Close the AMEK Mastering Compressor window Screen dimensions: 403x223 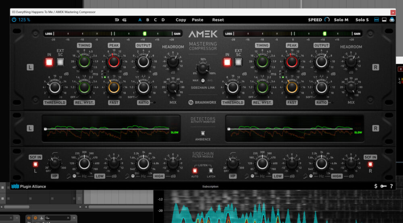tap(393, 12)
